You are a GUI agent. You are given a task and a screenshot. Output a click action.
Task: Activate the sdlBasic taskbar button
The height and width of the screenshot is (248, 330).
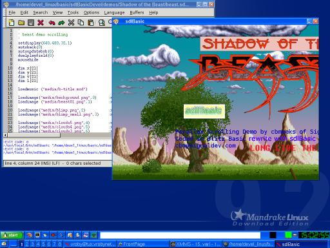[x=302, y=244]
